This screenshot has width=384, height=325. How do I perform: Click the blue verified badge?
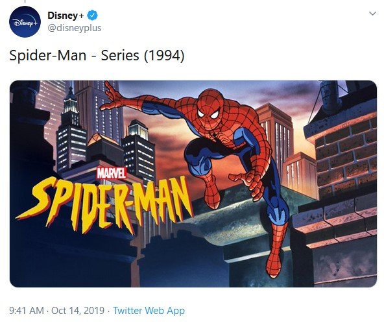[92, 16]
